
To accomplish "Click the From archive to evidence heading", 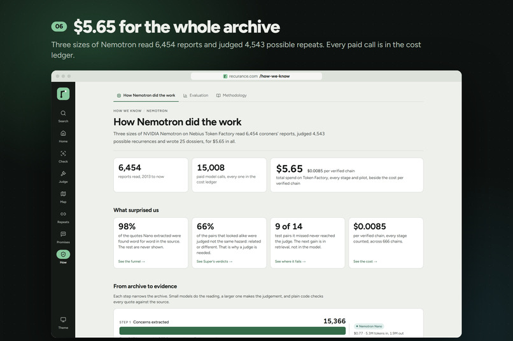I will click(145, 286).
